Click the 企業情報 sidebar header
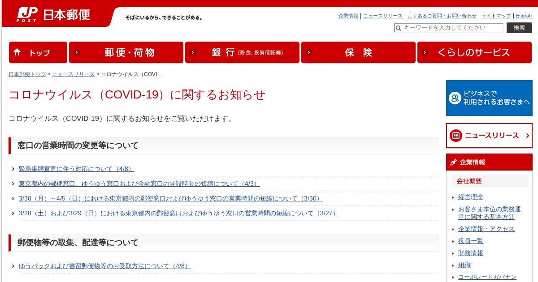The image size is (538, 282). (x=489, y=162)
